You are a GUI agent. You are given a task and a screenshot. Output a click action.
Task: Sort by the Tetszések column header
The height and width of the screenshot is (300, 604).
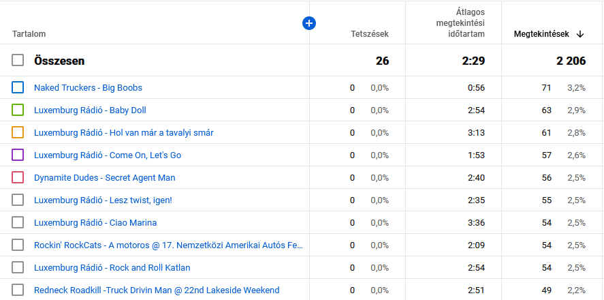[370, 33]
